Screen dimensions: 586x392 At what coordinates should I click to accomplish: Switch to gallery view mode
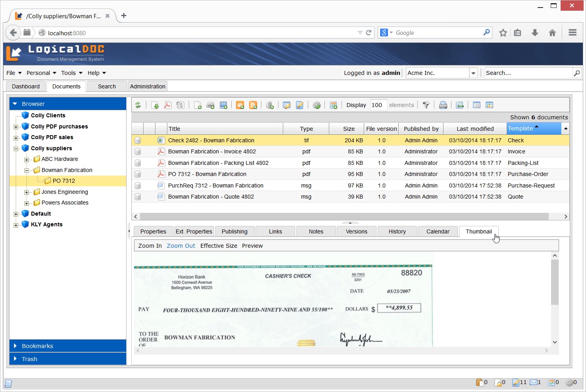pos(489,105)
